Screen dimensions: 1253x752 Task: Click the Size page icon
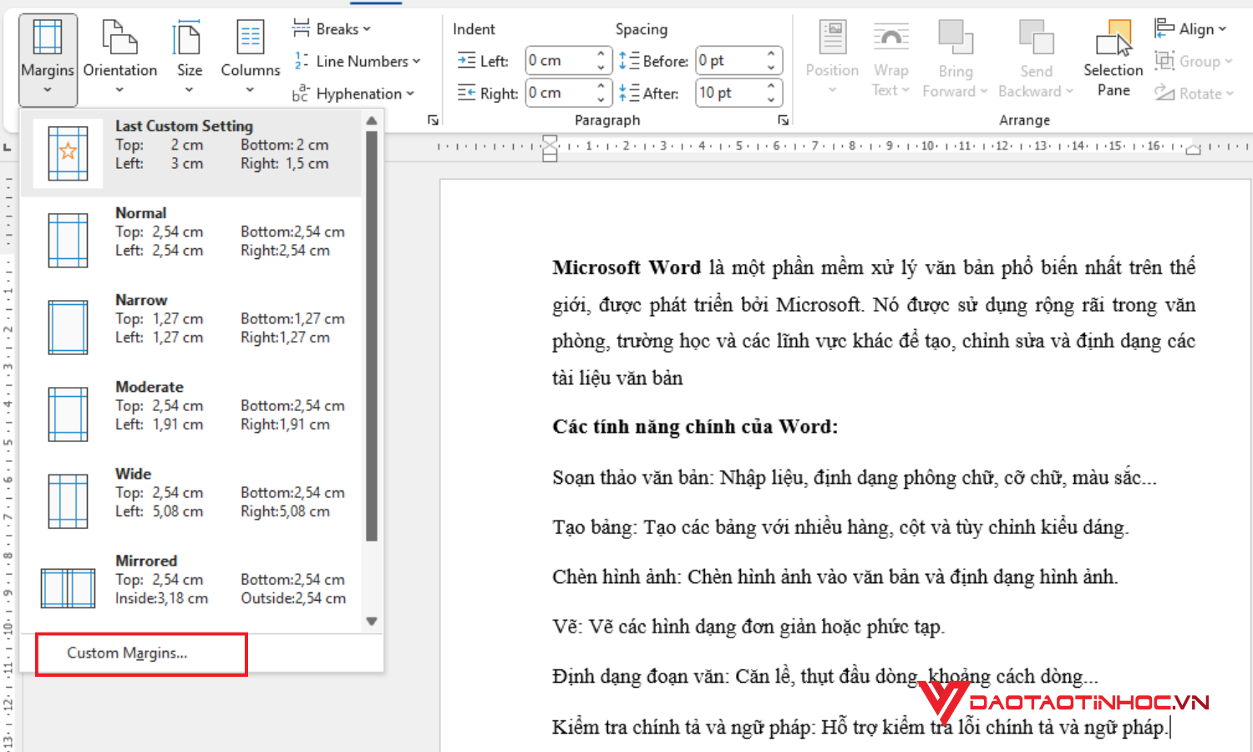click(186, 37)
